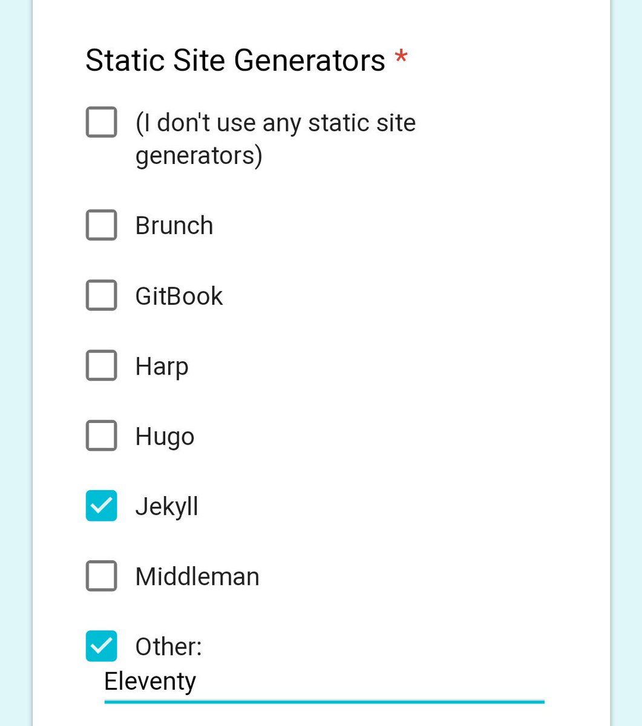642x726 pixels.
Task: Click the blue underline beneath Eleventy
Action: coord(324,702)
